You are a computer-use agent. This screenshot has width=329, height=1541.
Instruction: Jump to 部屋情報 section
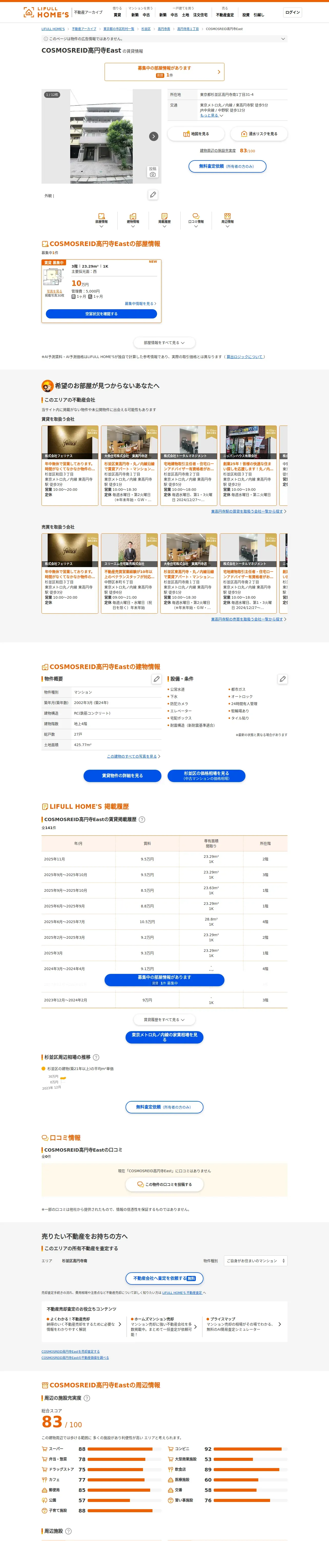[101, 220]
